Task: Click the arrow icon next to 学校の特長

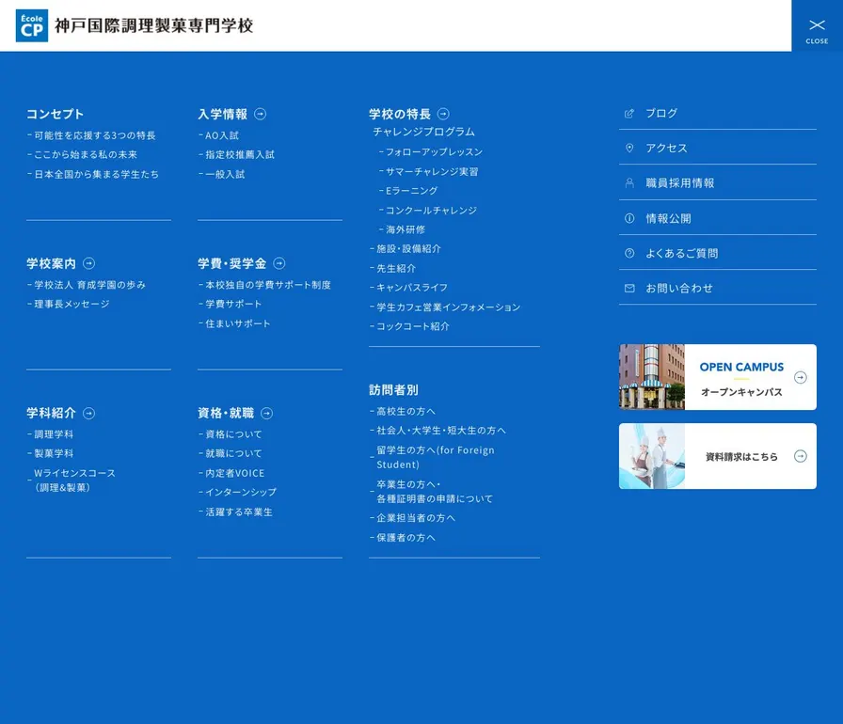Action: pos(443,114)
